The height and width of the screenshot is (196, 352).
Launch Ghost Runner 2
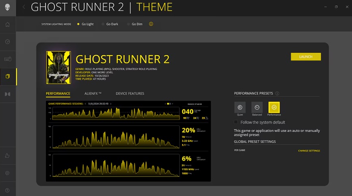click(306, 57)
